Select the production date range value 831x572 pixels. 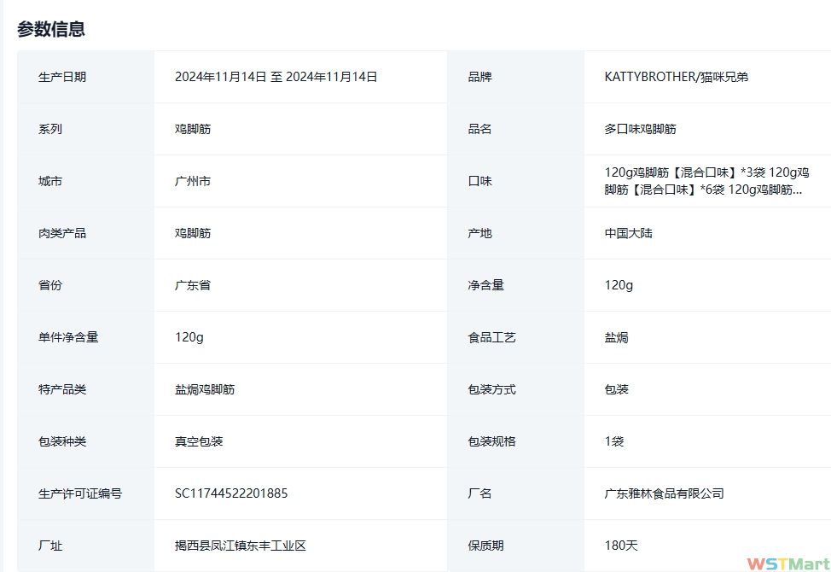point(276,77)
